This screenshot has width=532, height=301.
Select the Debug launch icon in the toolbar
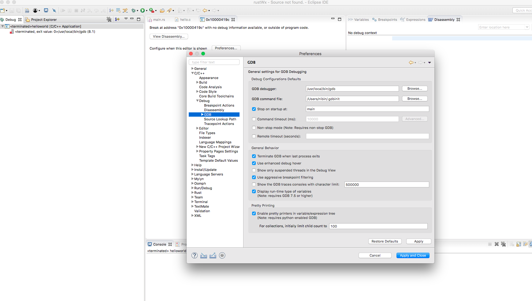click(x=134, y=10)
